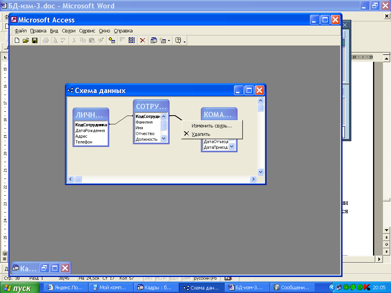This screenshot has width=391, height=293.
Task: Switch to Сообщени... taskbar button
Action: click(292, 288)
